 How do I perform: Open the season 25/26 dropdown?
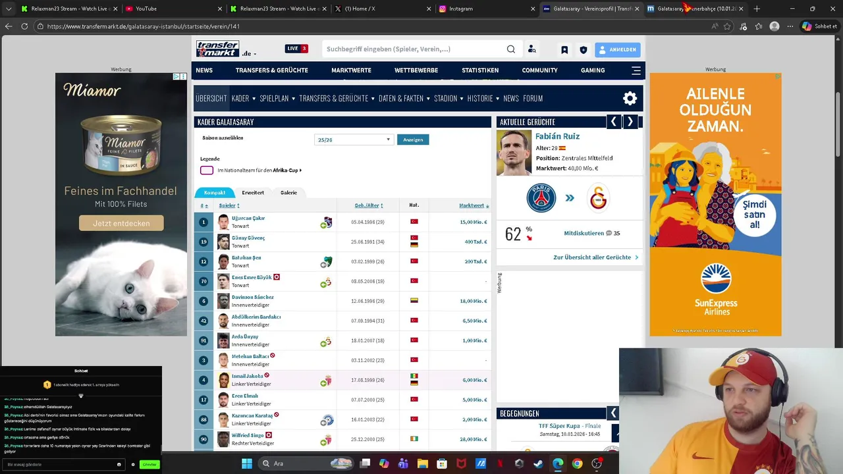pyautogui.click(x=354, y=140)
